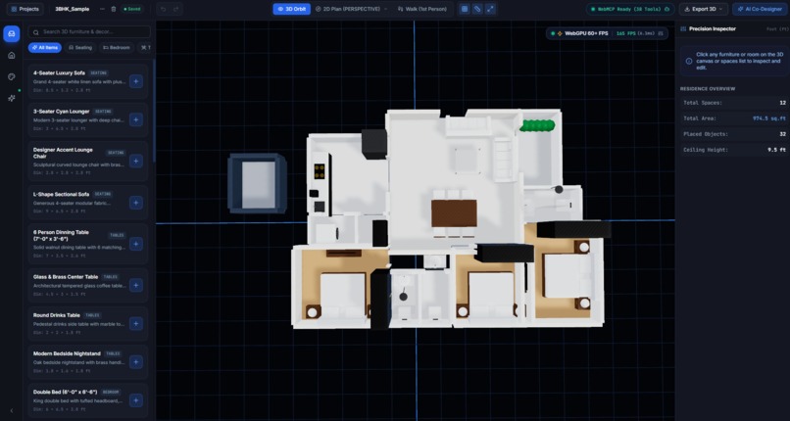Select the brown dining table in 3D view
Screen dimensions: 790x421
[454, 213]
